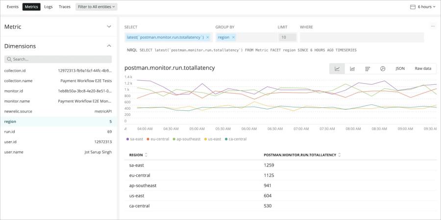Select the collection.name dimension

[58, 81]
